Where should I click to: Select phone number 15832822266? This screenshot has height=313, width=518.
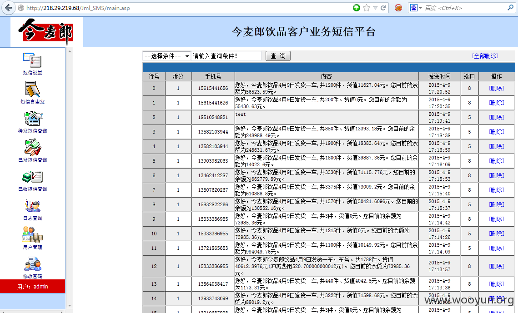click(213, 204)
